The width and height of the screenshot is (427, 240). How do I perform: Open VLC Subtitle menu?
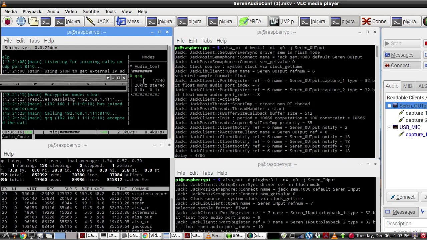click(x=91, y=11)
